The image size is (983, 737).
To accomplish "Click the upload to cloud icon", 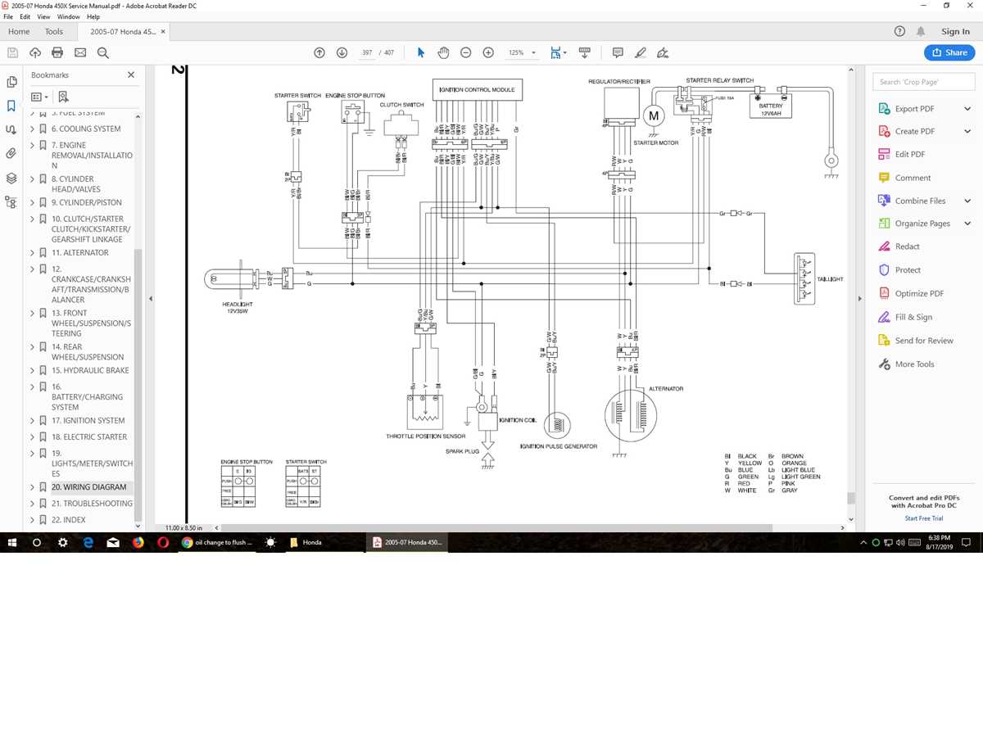I will 35,52.
